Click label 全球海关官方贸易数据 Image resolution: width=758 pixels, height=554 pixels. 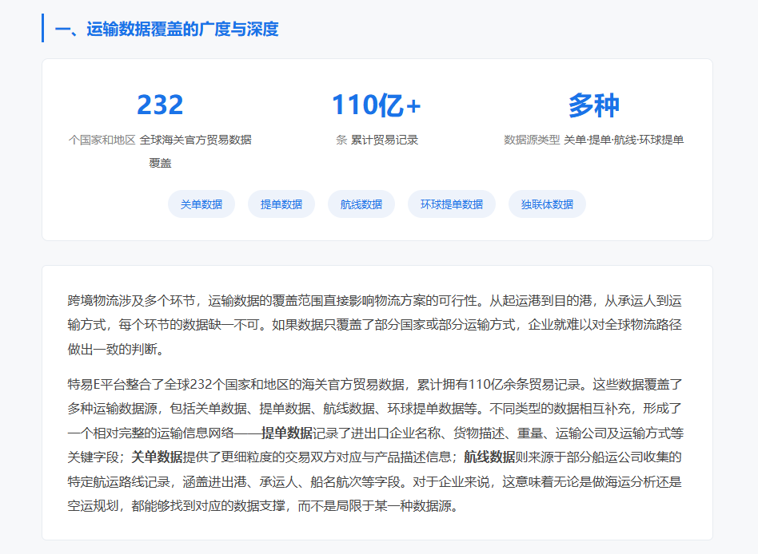(x=195, y=140)
